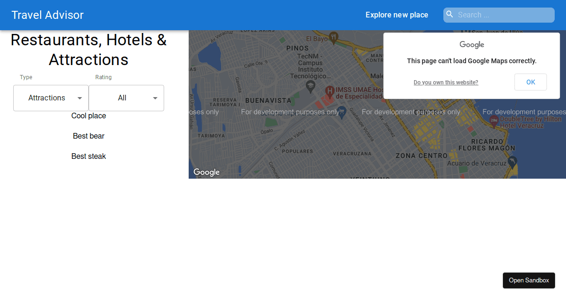Select the Cool place list entry
566x297 pixels.
pyautogui.click(x=88, y=115)
